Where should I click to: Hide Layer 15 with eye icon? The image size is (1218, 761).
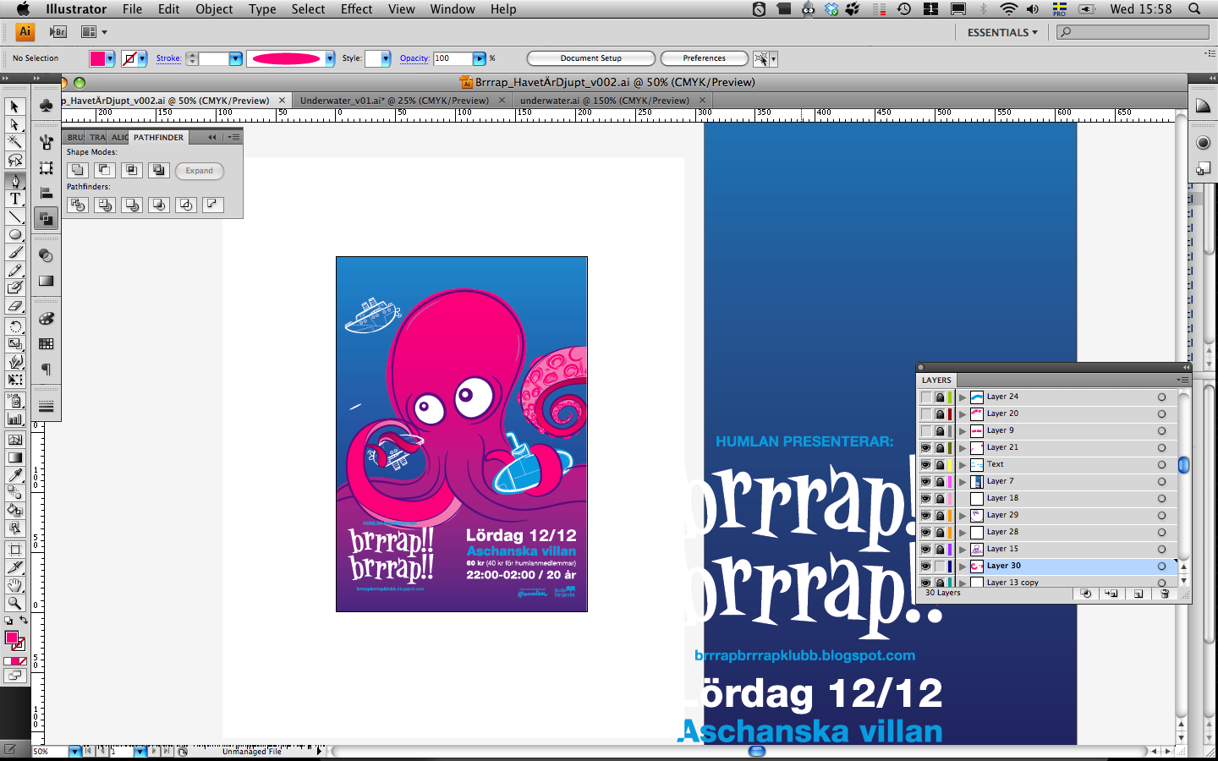[x=926, y=549]
